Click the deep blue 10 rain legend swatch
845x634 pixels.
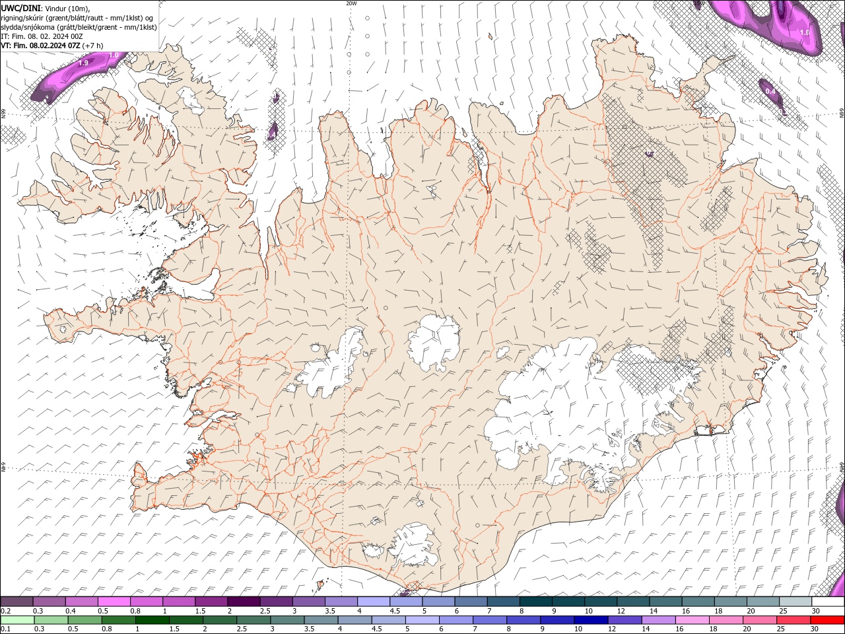pos(591,620)
